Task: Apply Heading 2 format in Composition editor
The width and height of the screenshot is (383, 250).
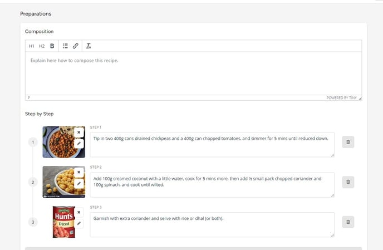Action: click(42, 46)
